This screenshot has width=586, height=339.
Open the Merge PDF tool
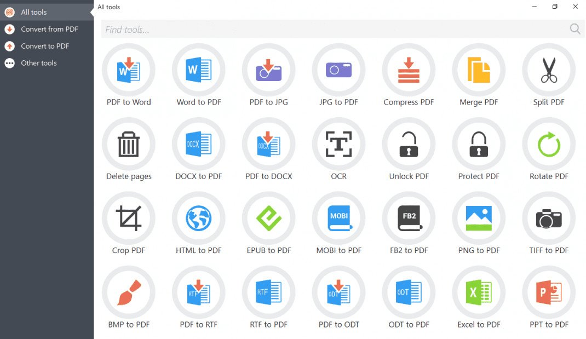tap(479, 70)
